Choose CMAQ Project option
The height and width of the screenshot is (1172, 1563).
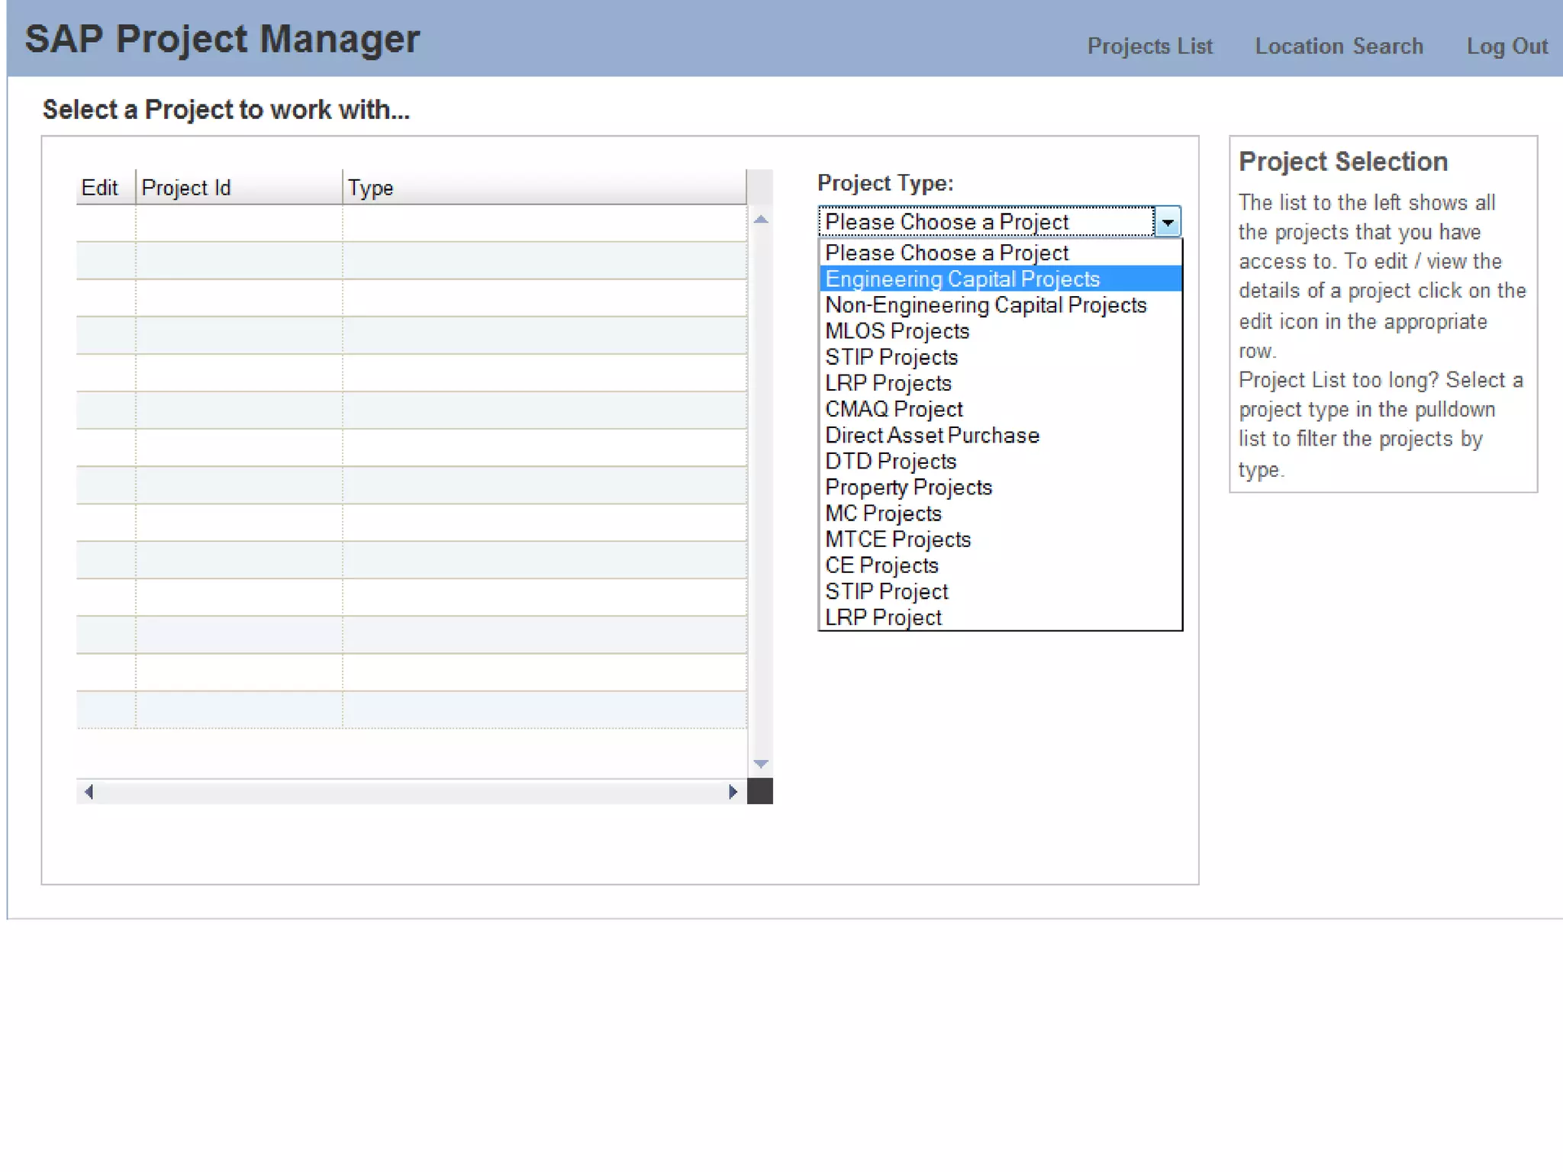pyautogui.click(x=894, y=409)
